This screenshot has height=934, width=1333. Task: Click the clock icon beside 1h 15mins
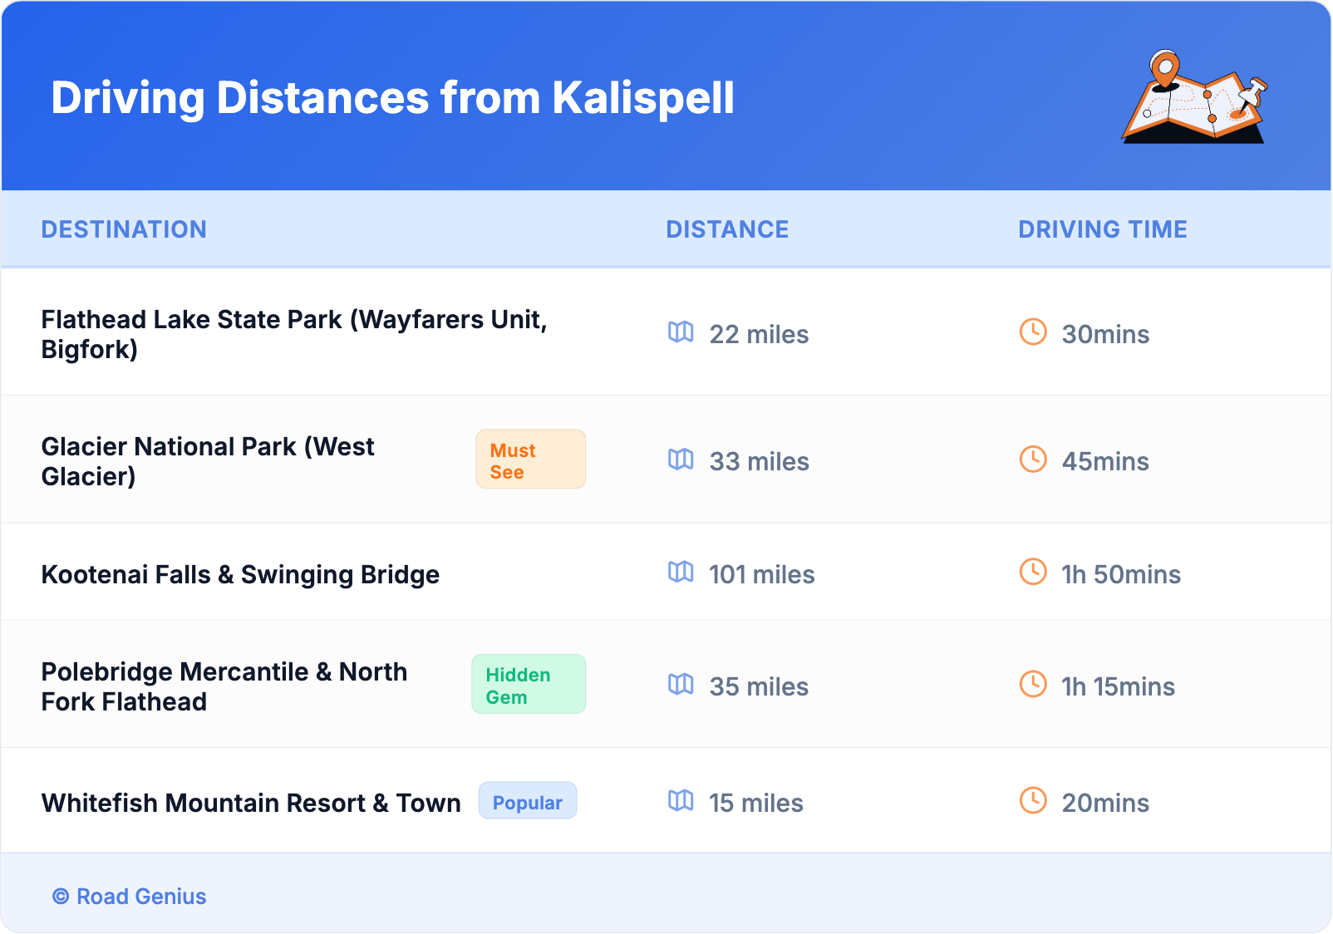(1033, 685)
